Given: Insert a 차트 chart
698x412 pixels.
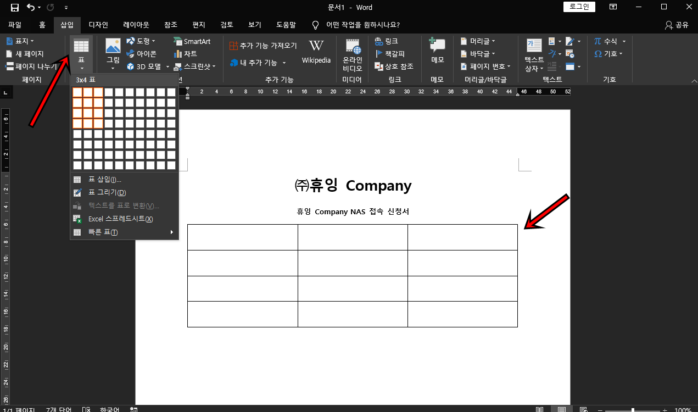Looking at the screenshot, I should coord(185,54).
